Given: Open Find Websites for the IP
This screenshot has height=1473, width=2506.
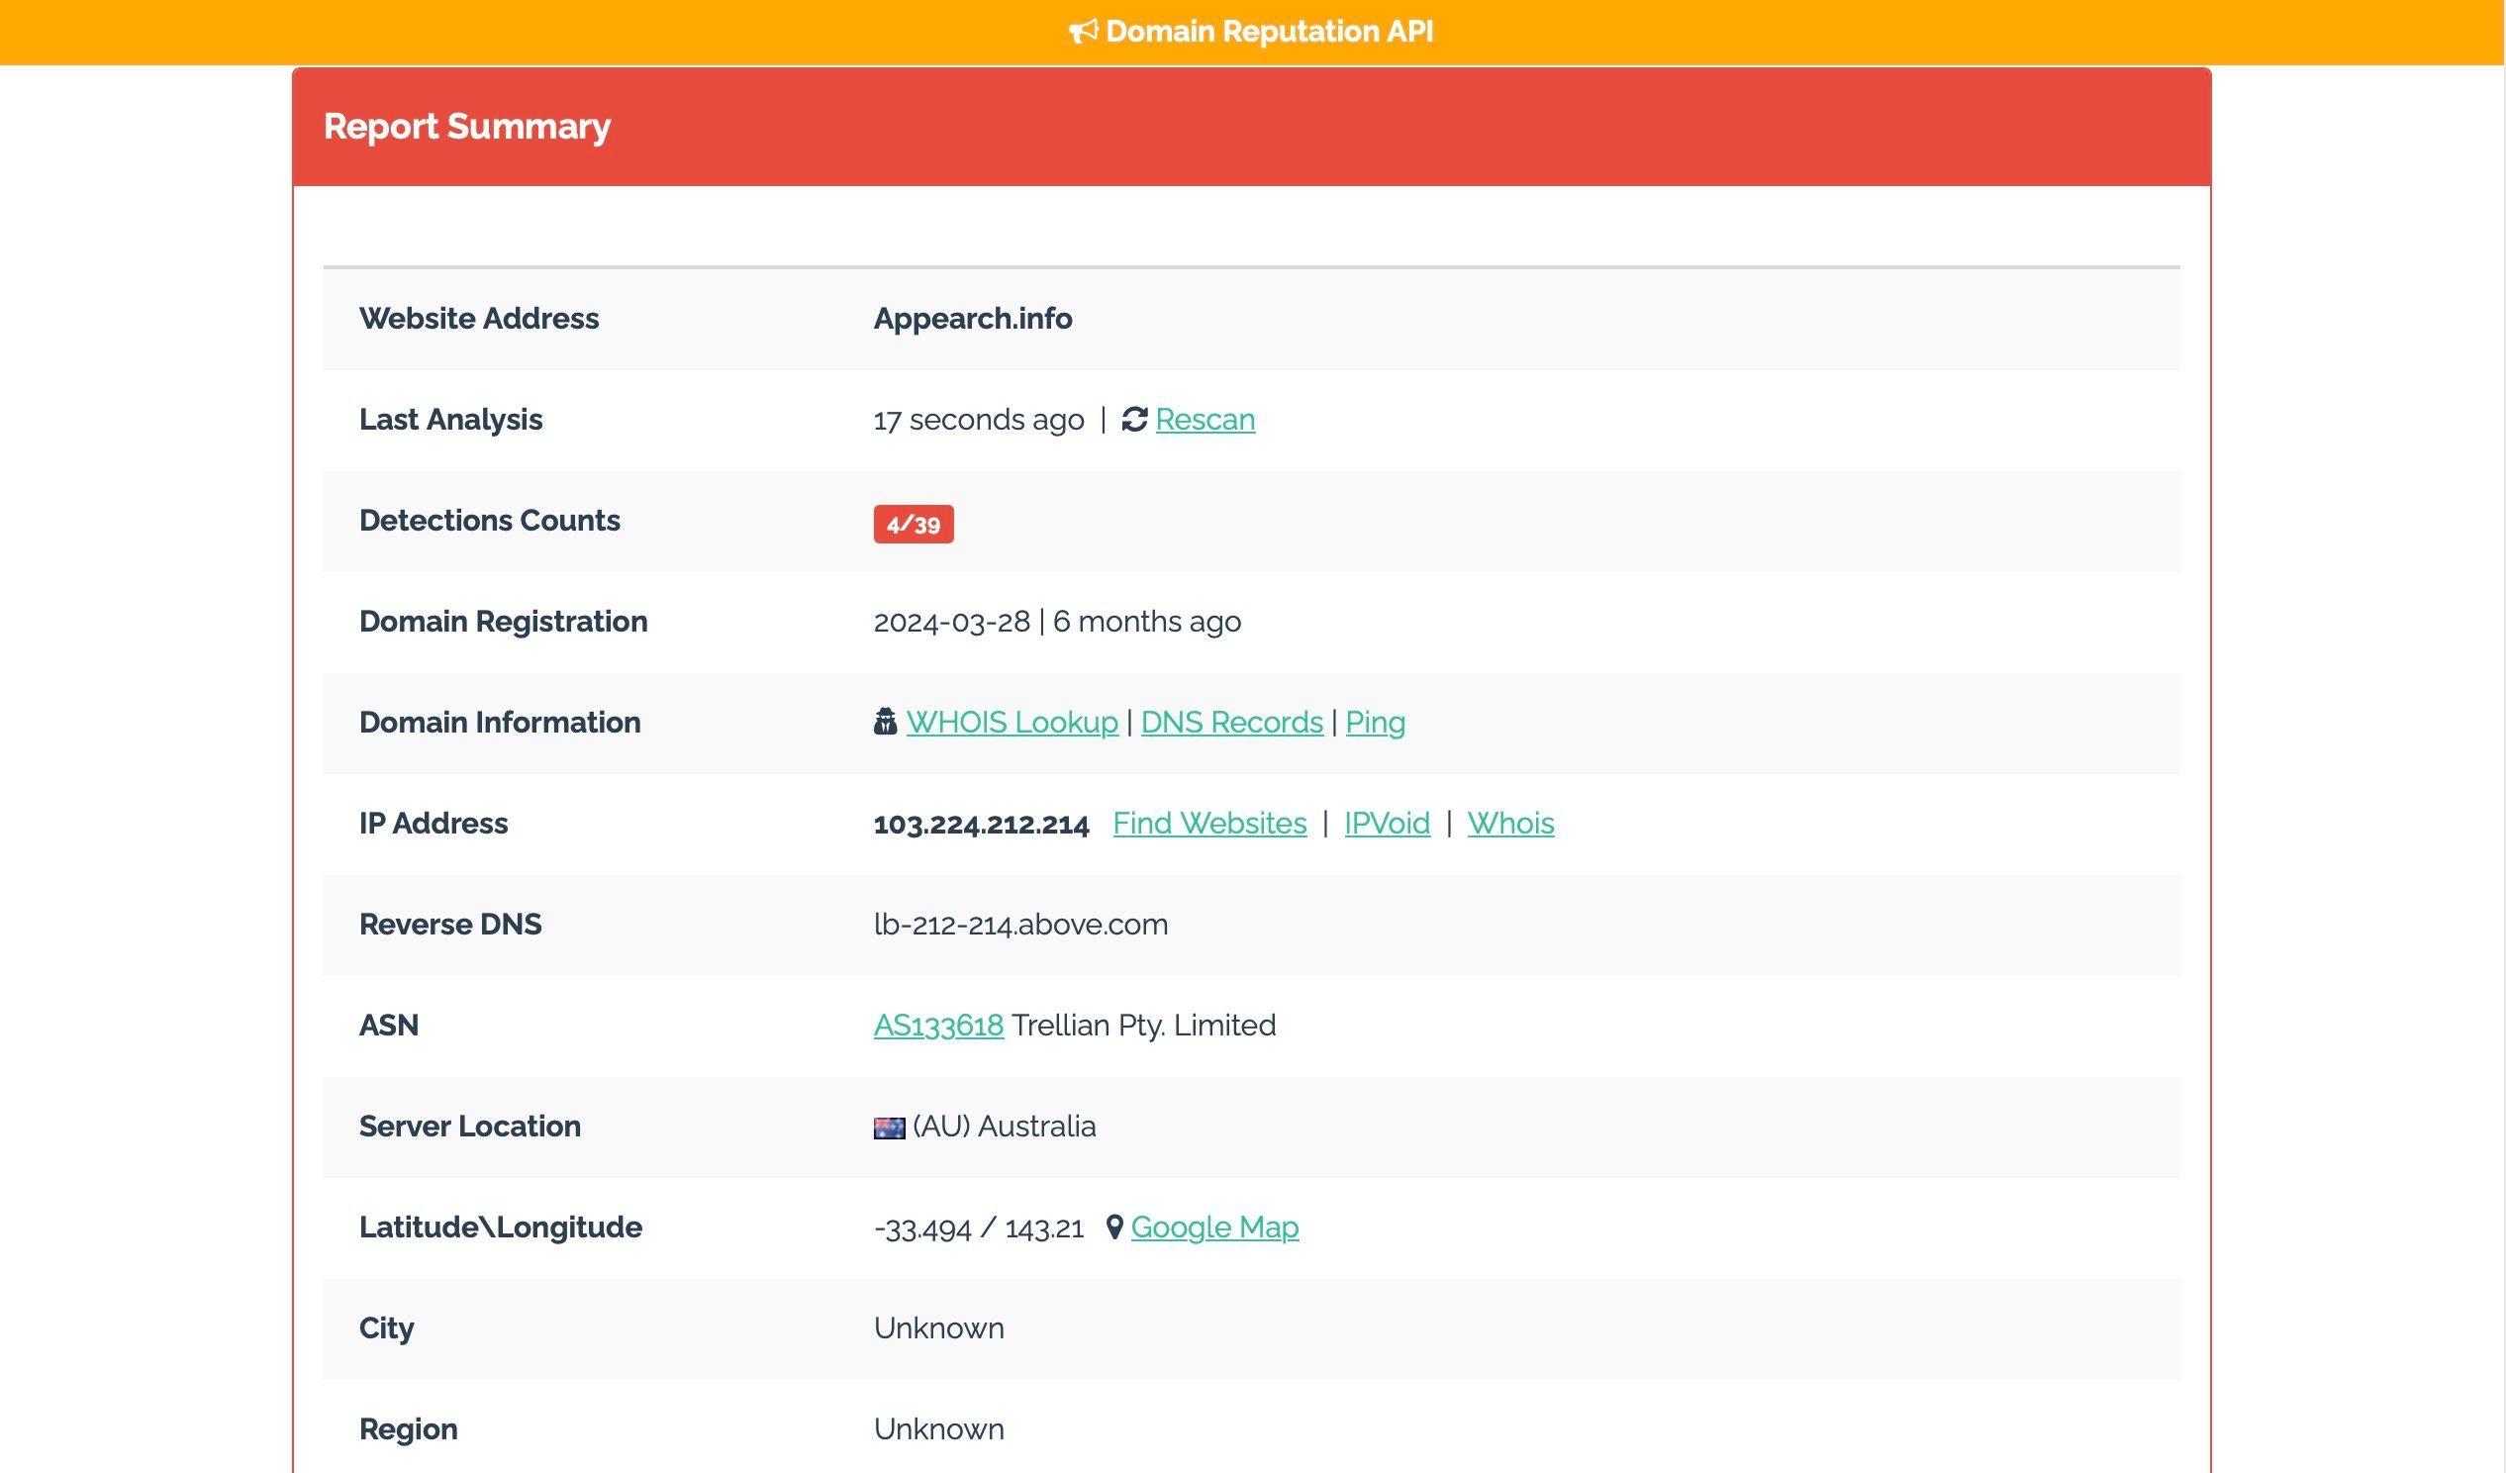Looking at the screenshot, I should (1209, 824).
